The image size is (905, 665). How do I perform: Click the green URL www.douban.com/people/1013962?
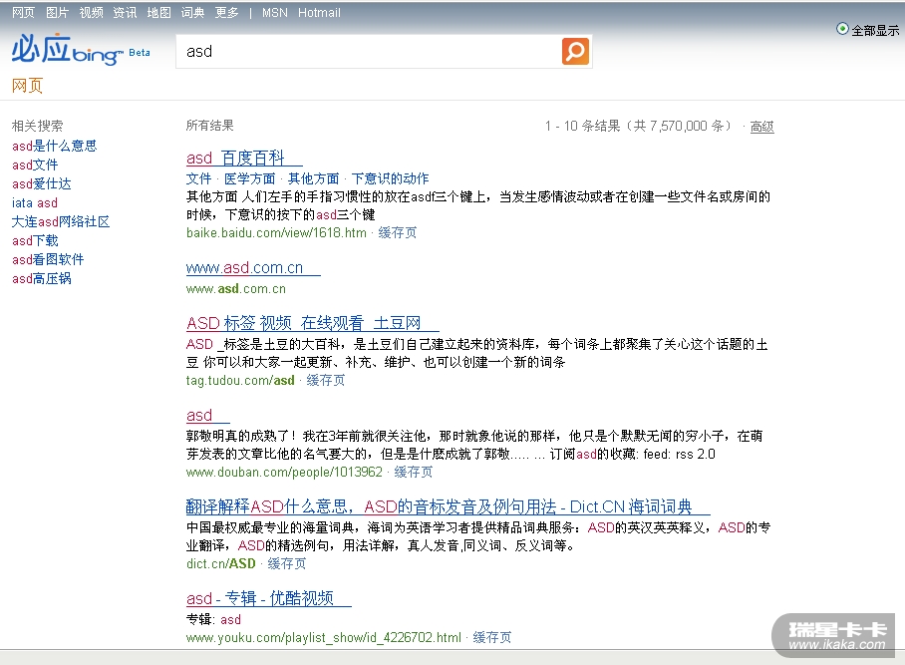[284, 473]
